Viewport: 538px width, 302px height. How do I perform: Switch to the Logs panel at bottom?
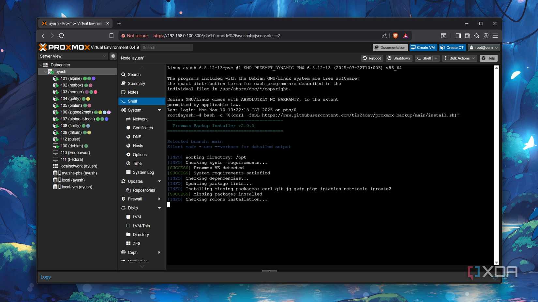pos(45,277)
